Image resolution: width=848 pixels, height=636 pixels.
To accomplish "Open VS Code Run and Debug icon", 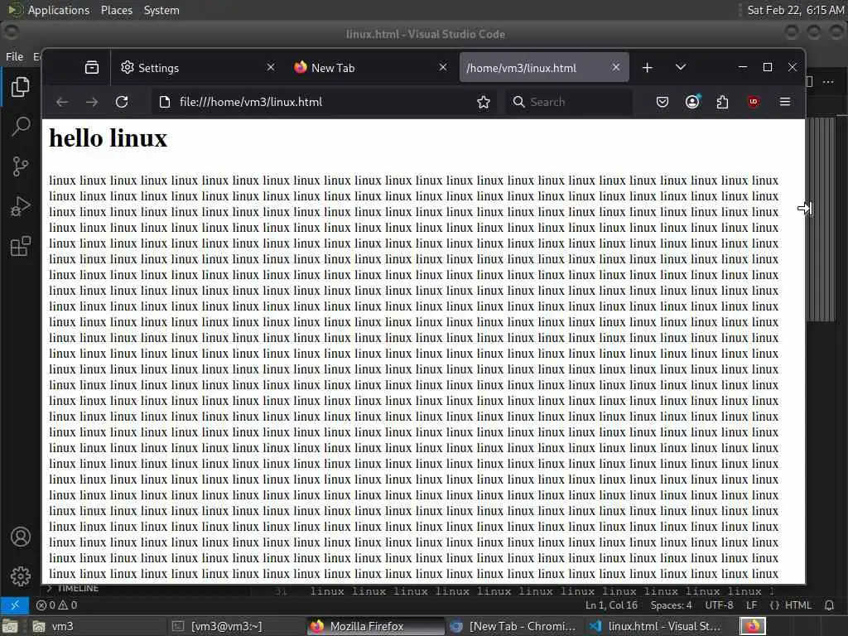I will pyautogui.click(x=20, y=206).
